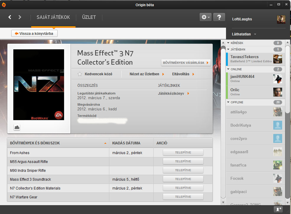Click the main content scrollbar up arrow
The height and width of the screenshot is (214, 291).
pyautogui.click(x=223, y=43)
